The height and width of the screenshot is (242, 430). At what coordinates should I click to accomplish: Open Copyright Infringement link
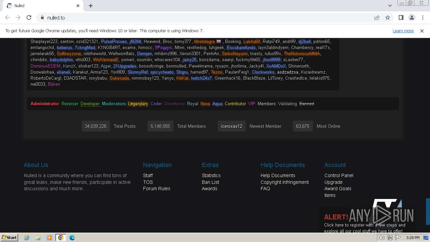pos(285,182)
